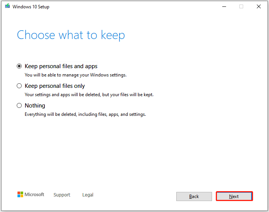Click 'You will be able to manage your Windows settings.' text
Image resolution: width=269 pixels, height=212 pixels.
[x=76, y=75]
